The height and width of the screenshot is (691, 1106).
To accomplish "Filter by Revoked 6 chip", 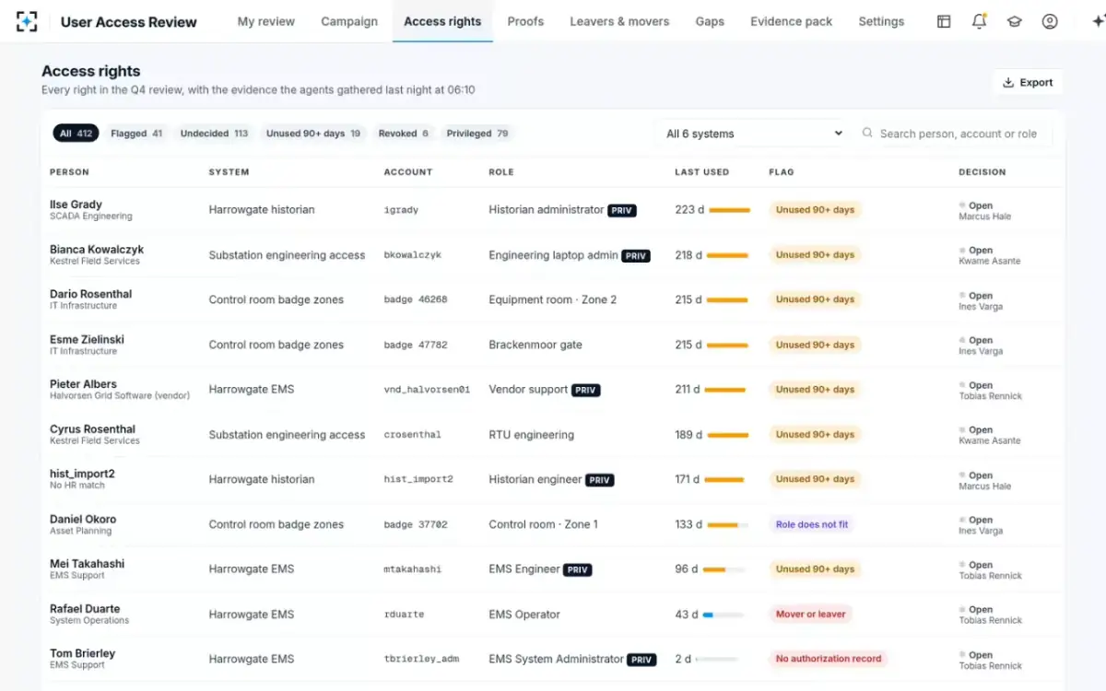I will [x=403, y=134].
